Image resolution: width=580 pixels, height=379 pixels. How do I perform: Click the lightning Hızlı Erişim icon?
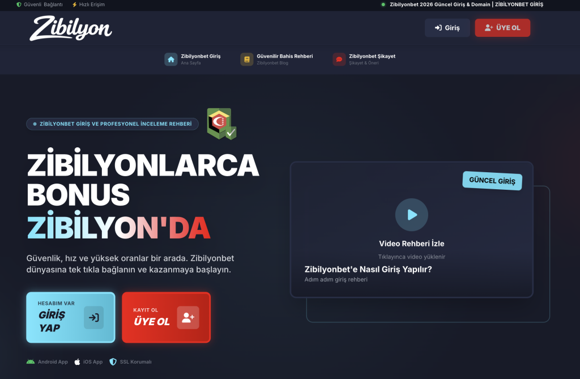click(74, 5)
